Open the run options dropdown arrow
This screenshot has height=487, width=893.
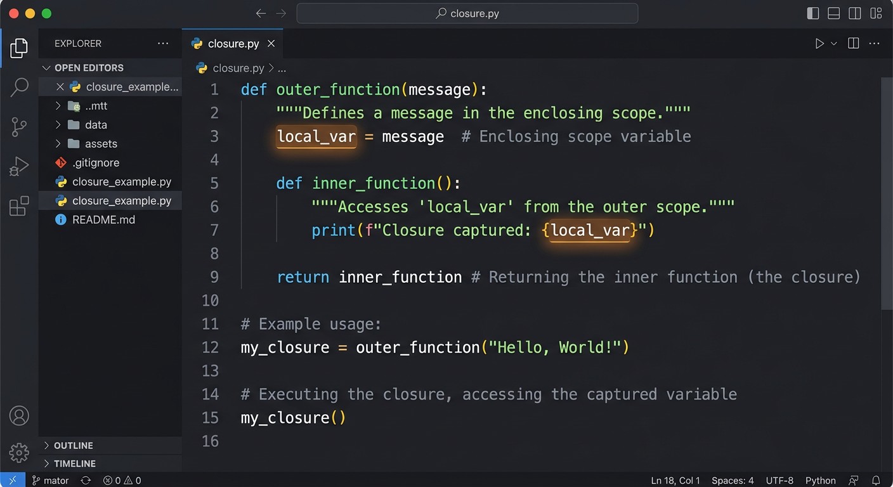click(834, 44)
